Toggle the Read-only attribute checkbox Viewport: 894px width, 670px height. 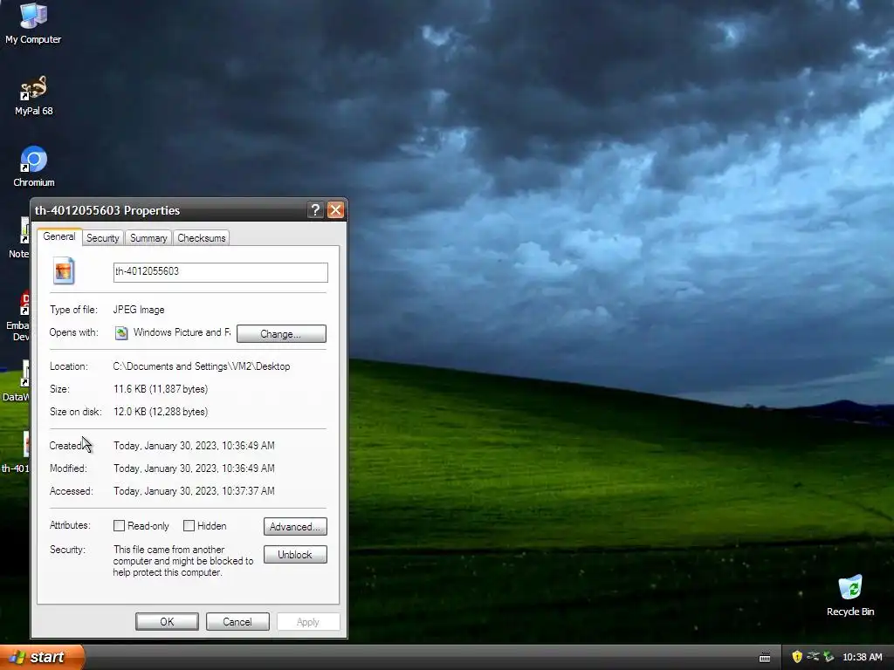click(119, 526)
